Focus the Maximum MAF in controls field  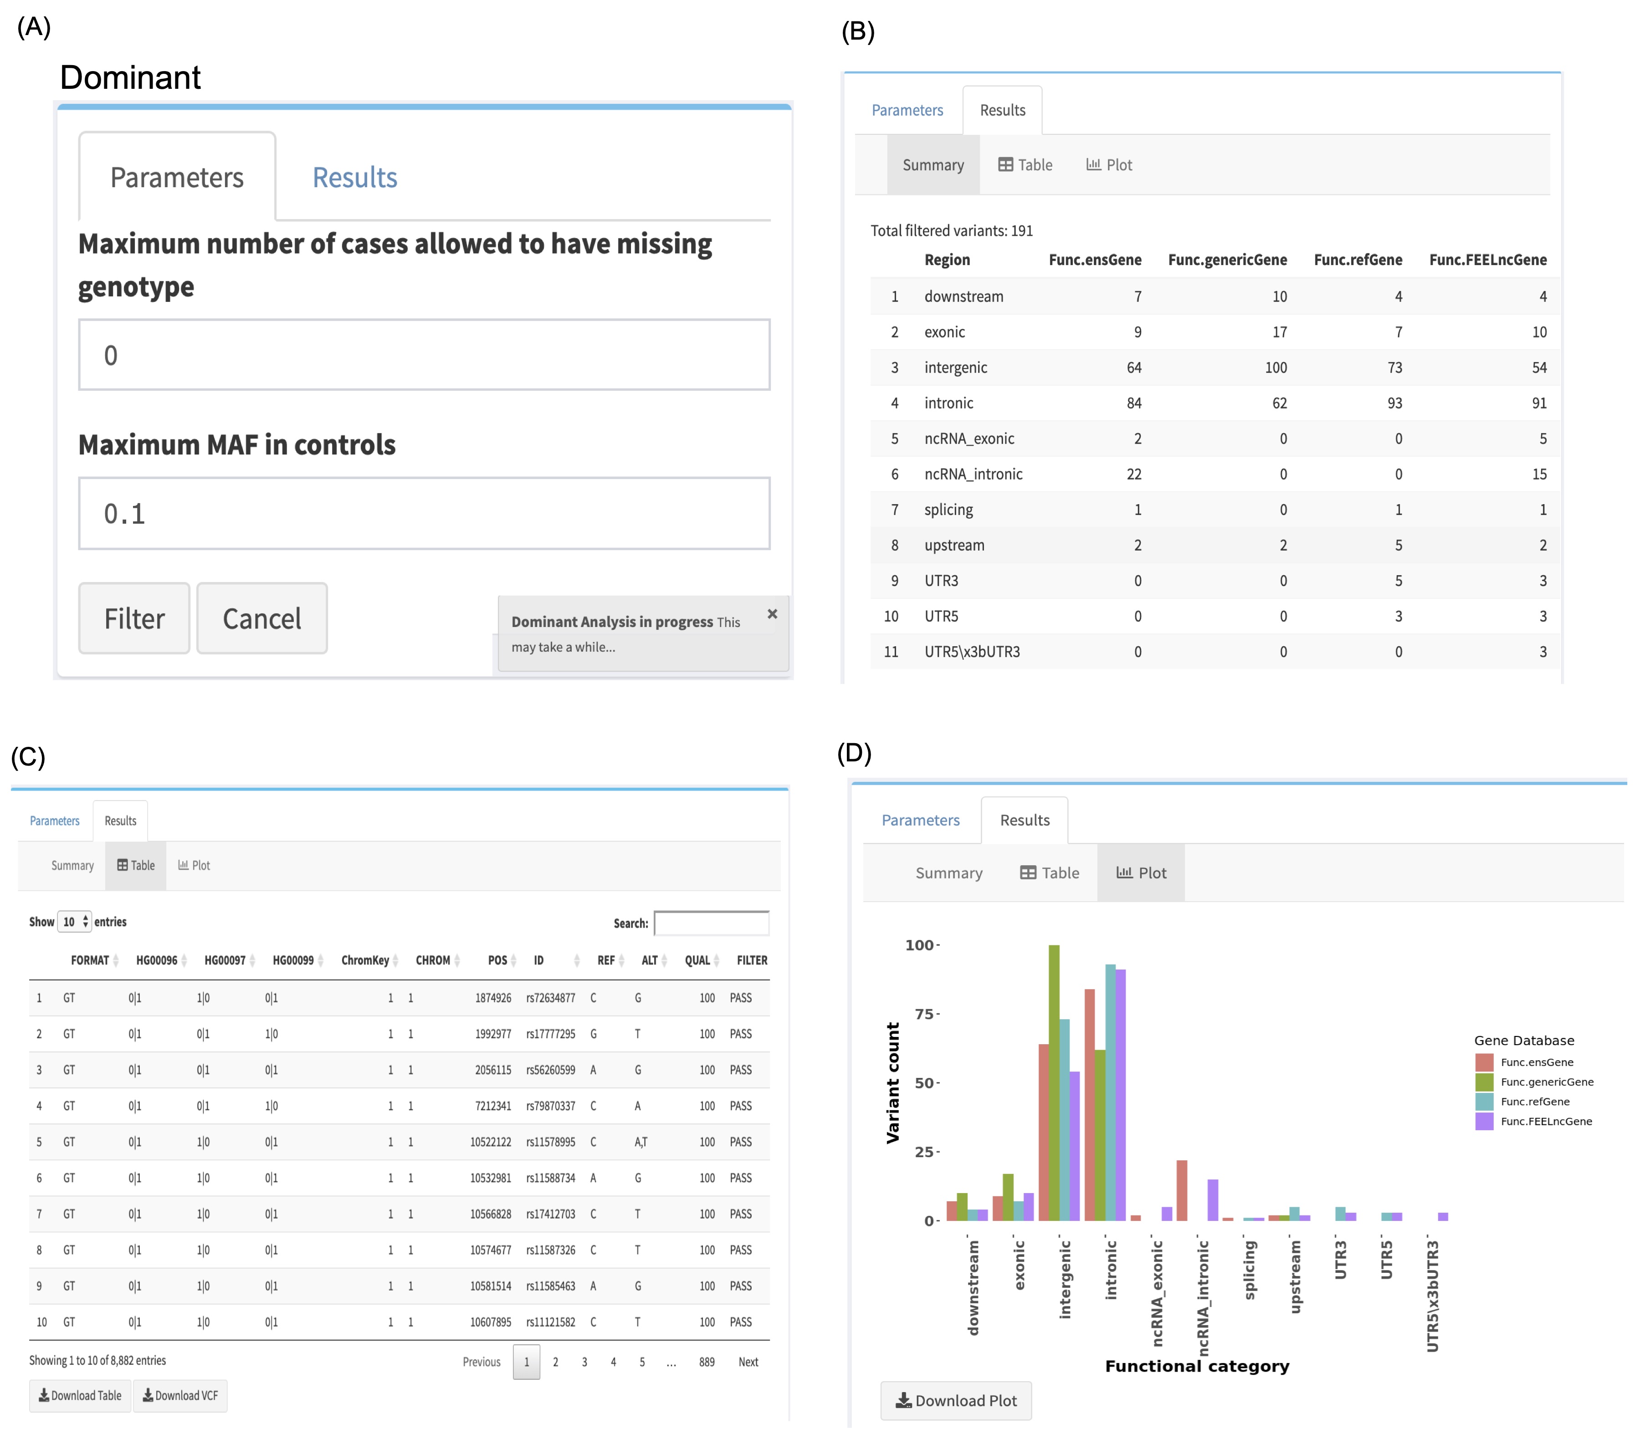[424, 513]
